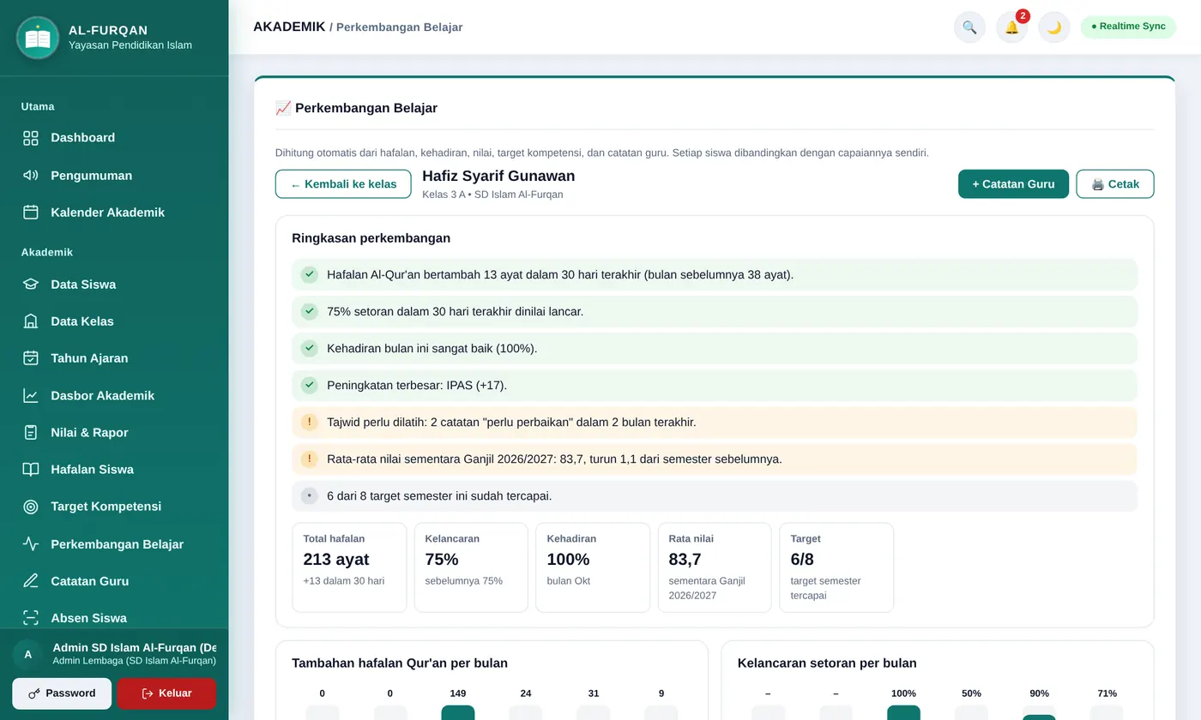The width and height of the screenshot is (1201, 720).
Task: Click the Al-Furqan book logo
Action: point(38,38)
